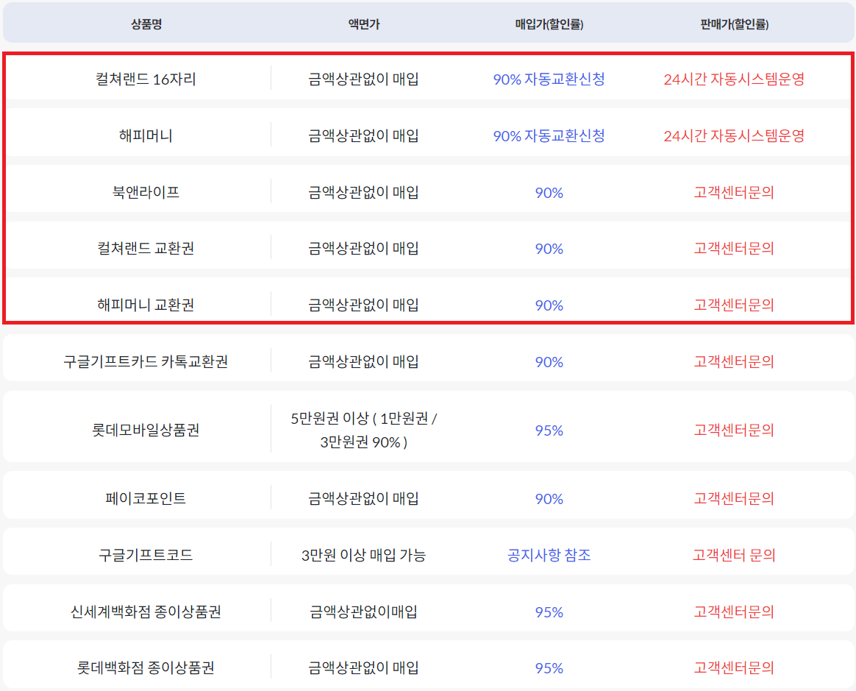Select the 페이코포인트 product name

[146, 498]
